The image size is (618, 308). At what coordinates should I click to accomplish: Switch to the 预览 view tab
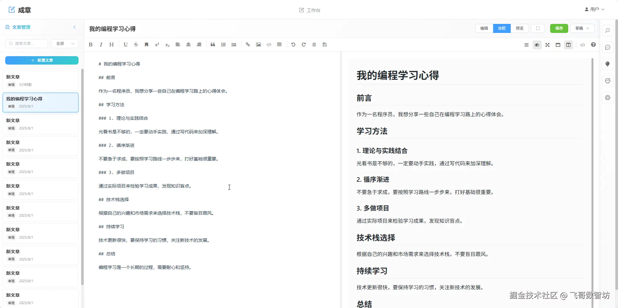[x=520, y=28]
